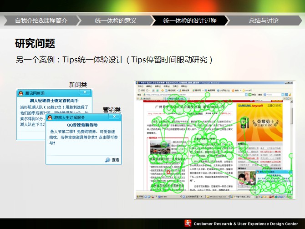Click the Windows Explorer taskbar item
This screenshot has width=305, height=229.
tap(218, 197)
